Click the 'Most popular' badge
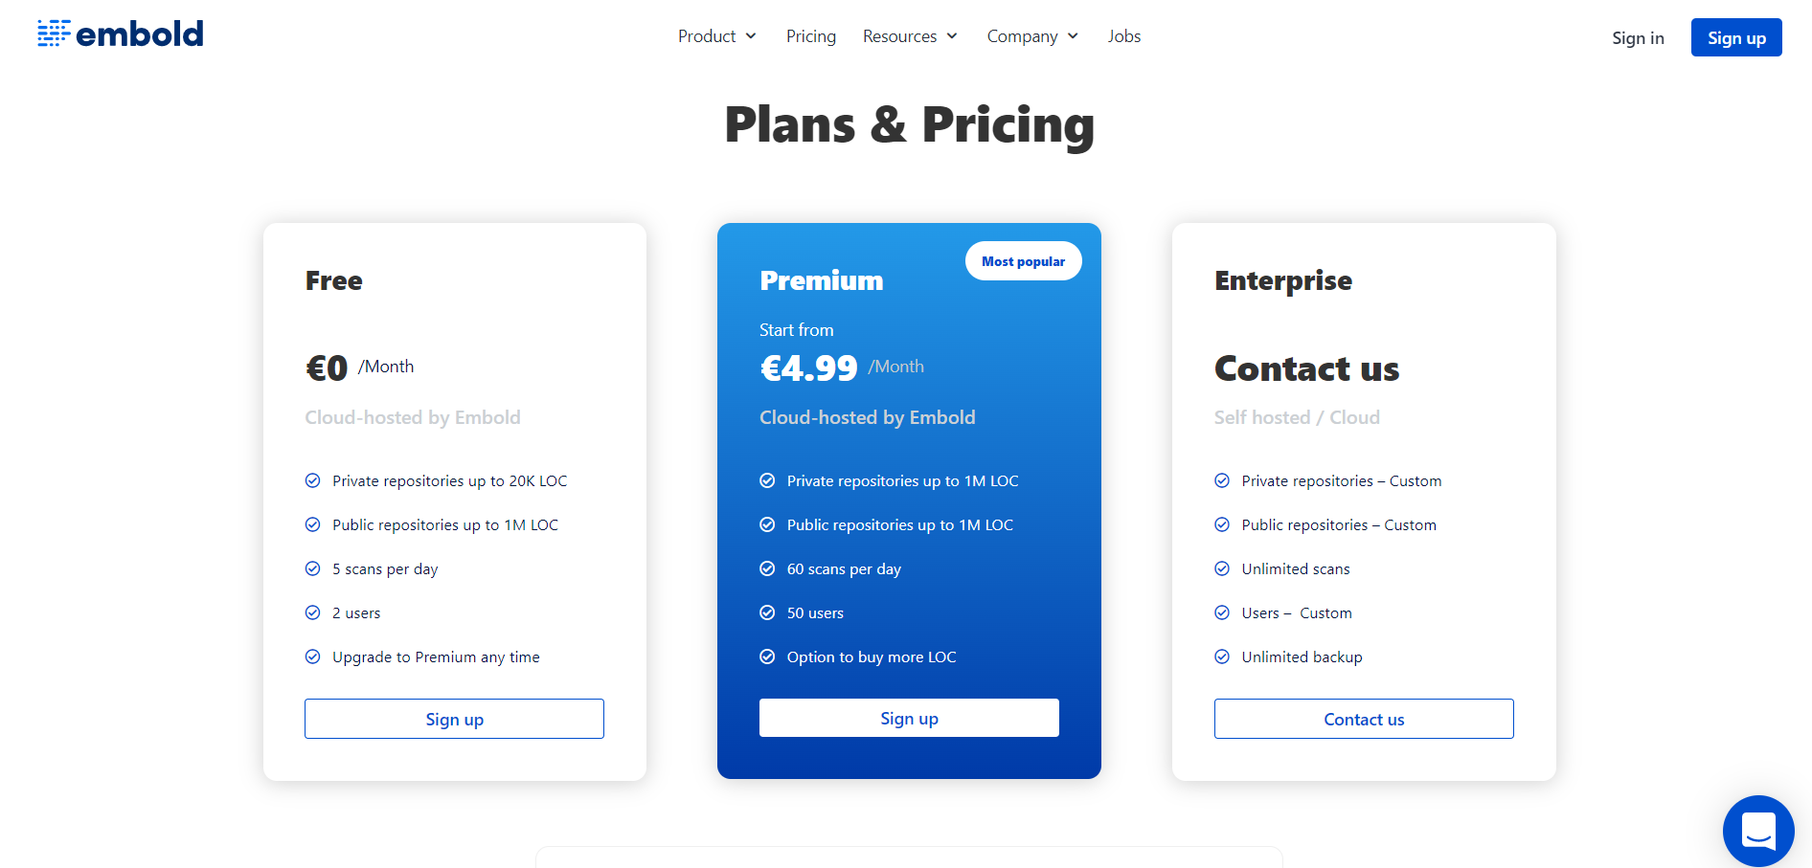This screenshot has width=1812, height=868. click(x=1023, y=261)
